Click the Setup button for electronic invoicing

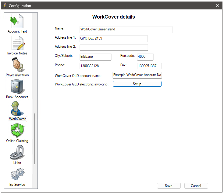(137, 84)
